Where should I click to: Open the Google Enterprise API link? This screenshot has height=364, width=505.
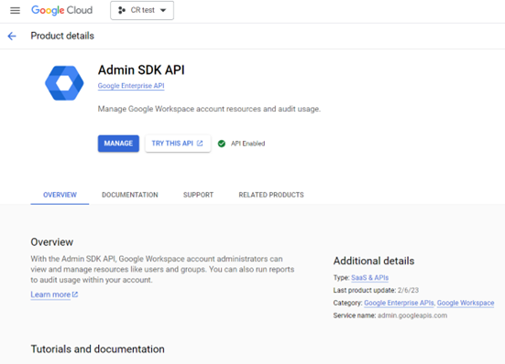(x=131, y=86)
